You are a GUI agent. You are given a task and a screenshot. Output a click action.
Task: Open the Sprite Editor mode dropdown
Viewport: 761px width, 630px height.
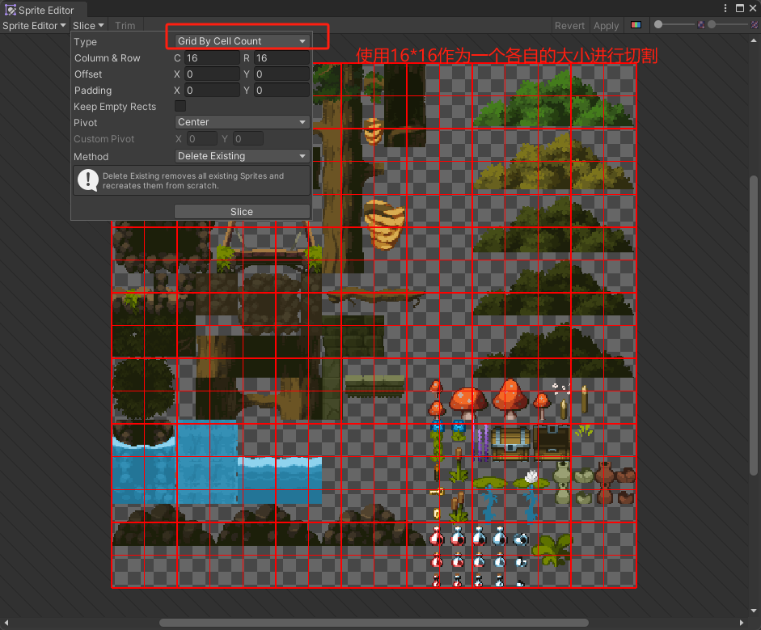(34, 26)
